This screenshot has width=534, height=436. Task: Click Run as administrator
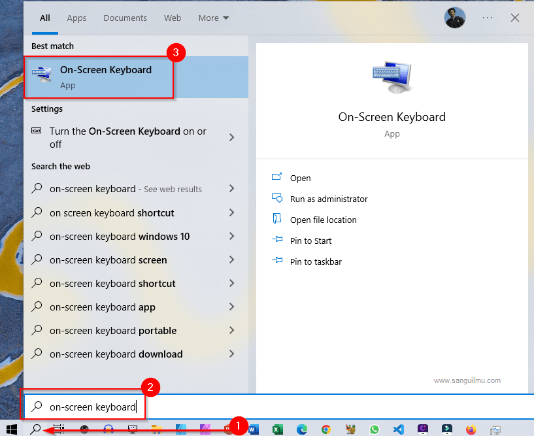pyautogui.click(x=329, y=199)
